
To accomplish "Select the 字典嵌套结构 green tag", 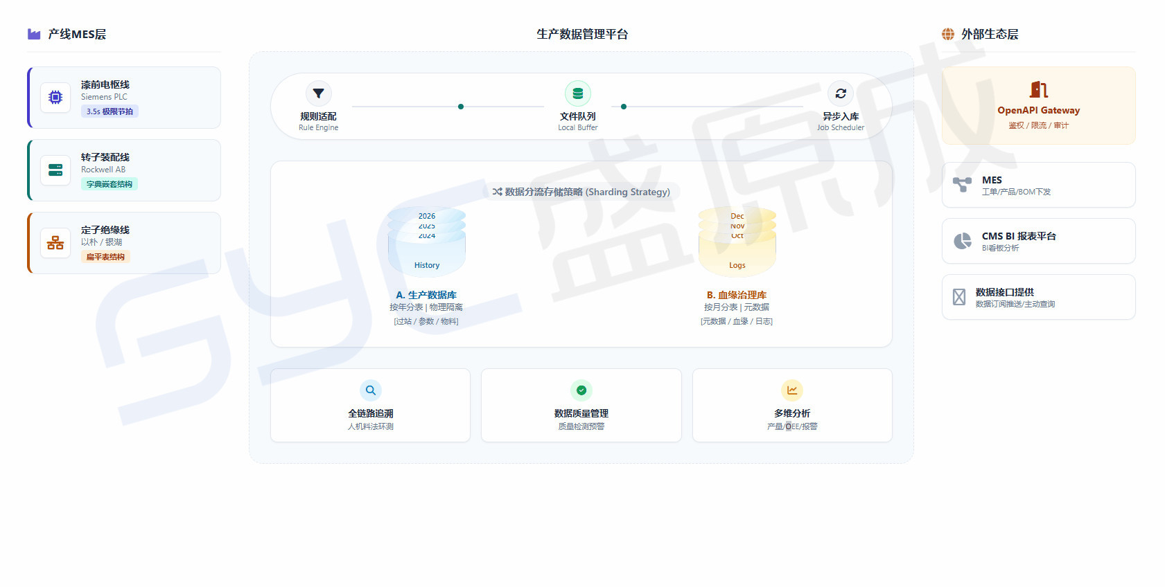I will click(x=110, y=184).
